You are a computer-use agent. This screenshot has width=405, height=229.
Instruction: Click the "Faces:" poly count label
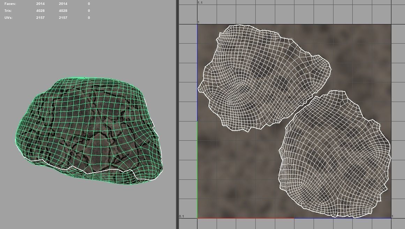tap(10, 3)
